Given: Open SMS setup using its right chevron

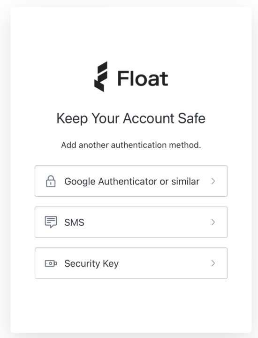Looking at the screenshot, I should tap(213, 222).
